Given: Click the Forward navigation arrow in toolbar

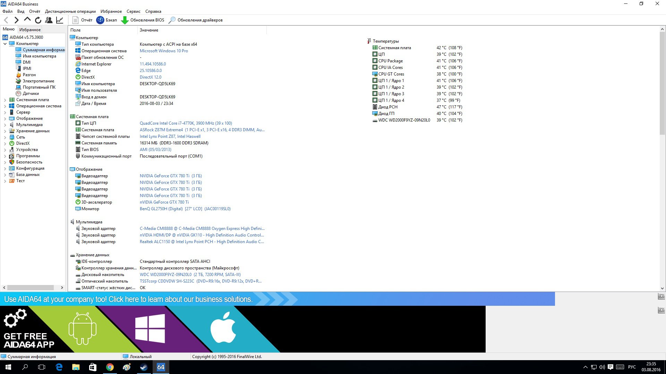Looking at the screenshot, I should (x=17, y=20).
